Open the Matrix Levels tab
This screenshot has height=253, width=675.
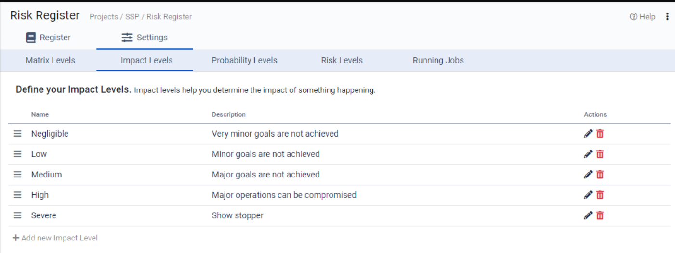50,61
